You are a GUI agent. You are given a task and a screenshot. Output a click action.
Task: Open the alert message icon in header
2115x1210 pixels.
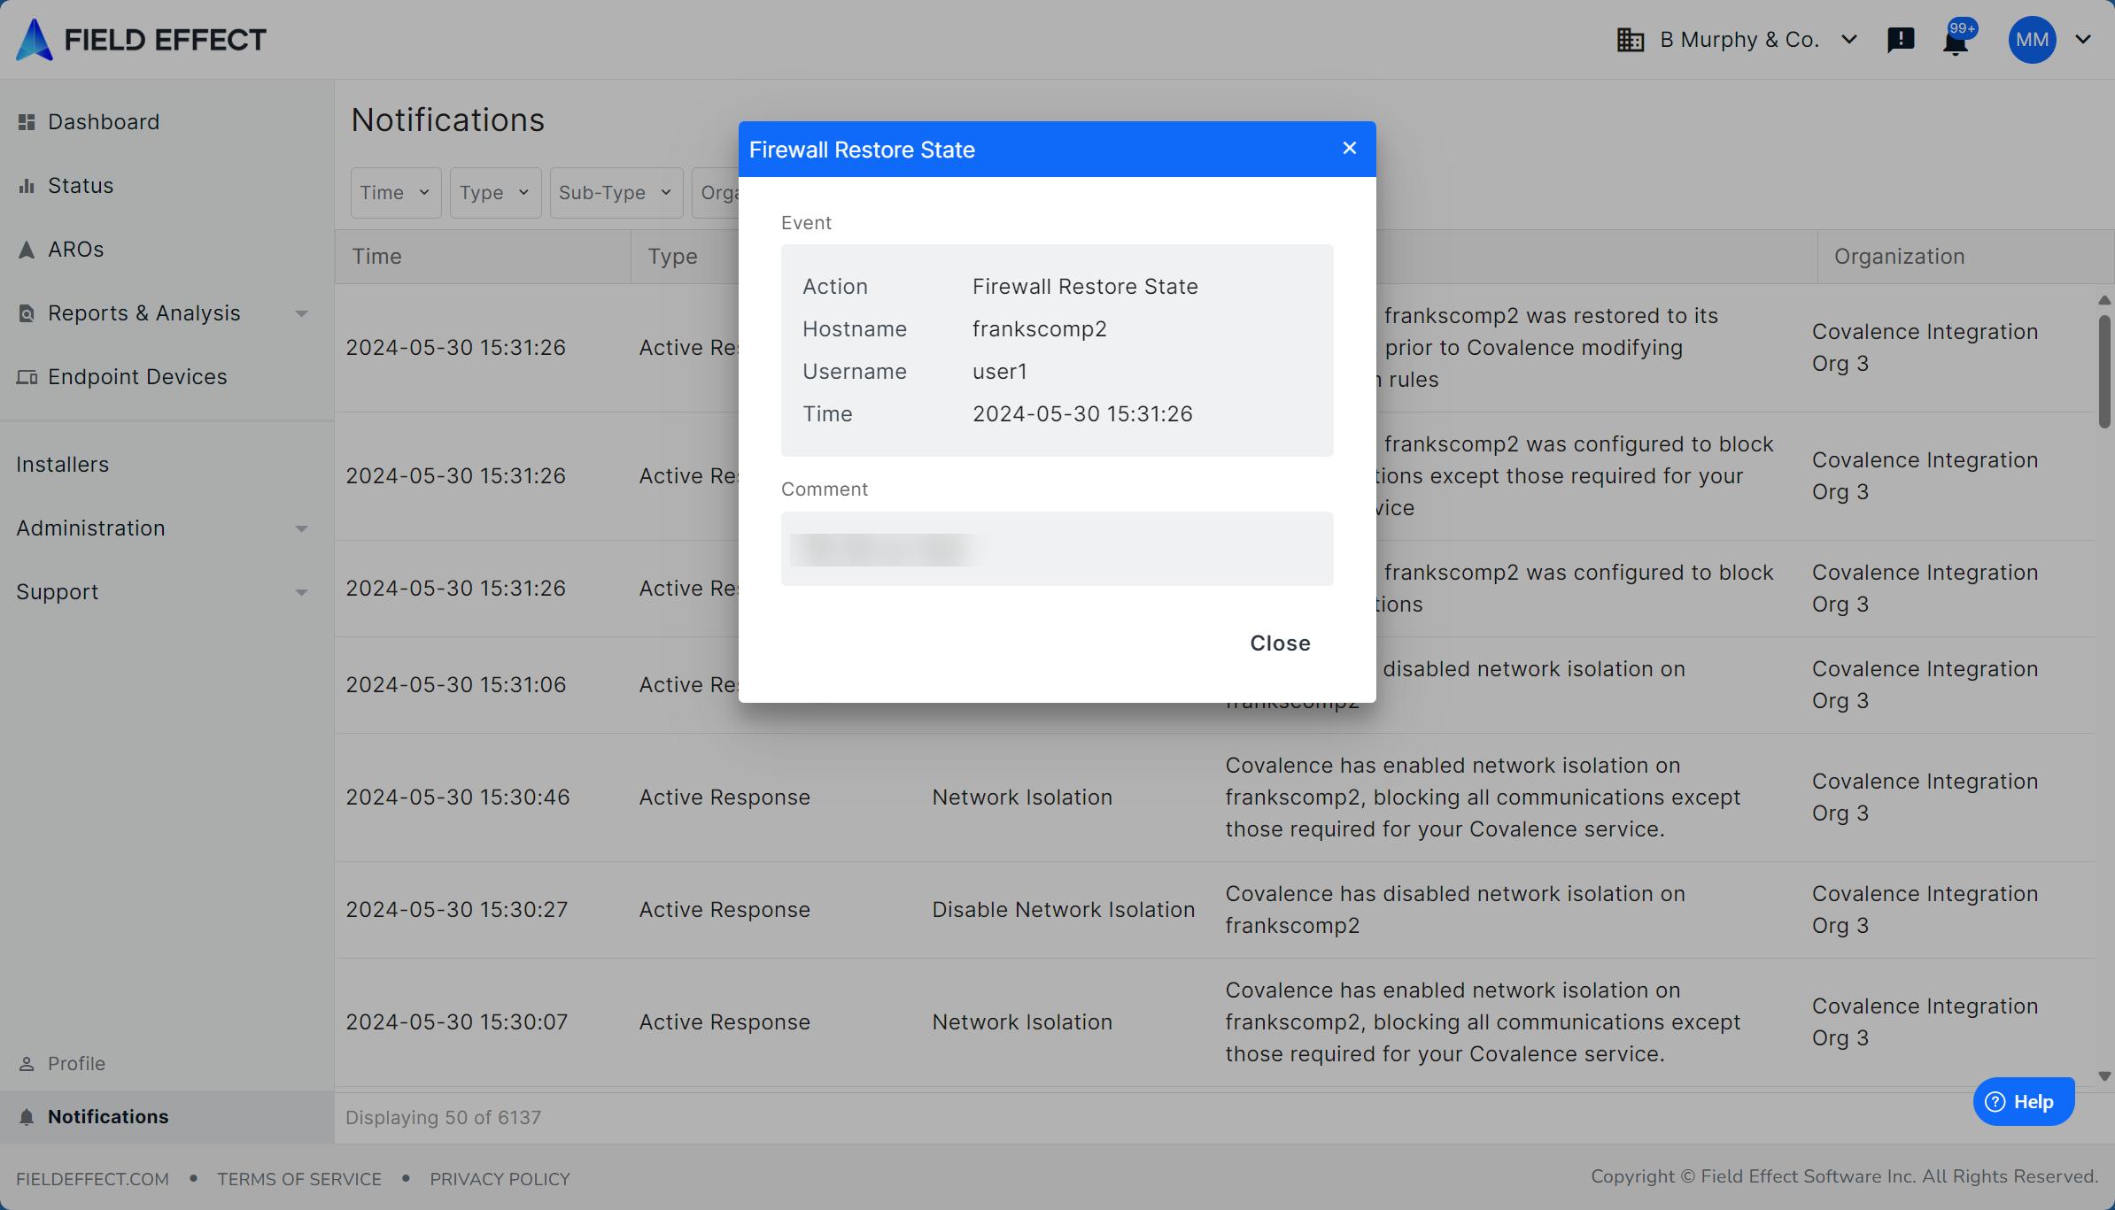tap(1901, 40)
